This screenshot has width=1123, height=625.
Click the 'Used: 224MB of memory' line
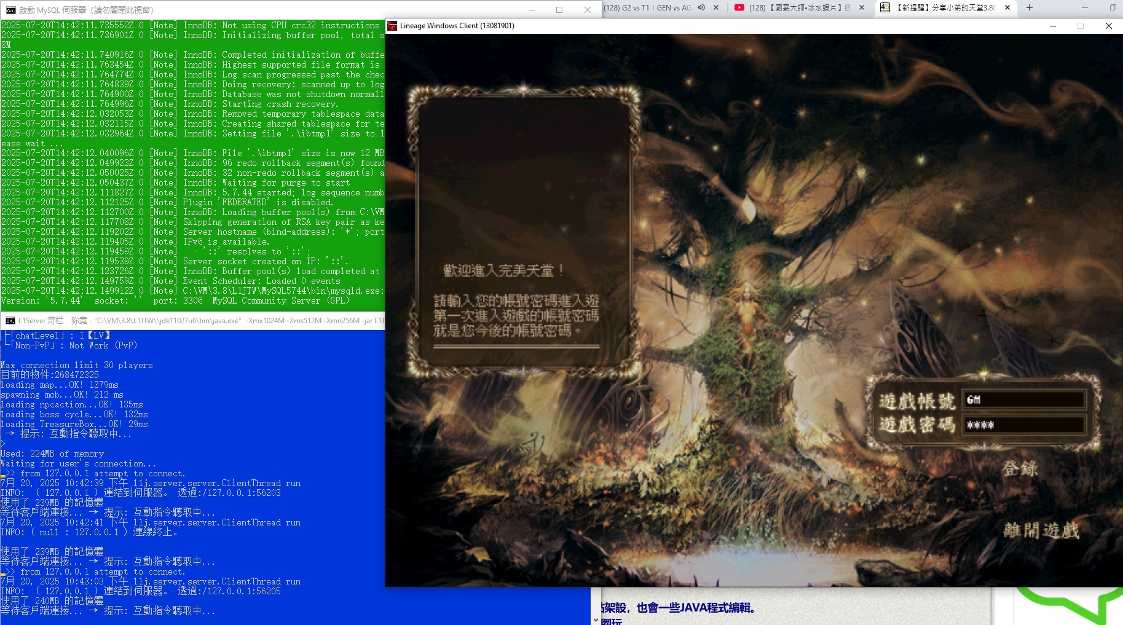[52, 454]
